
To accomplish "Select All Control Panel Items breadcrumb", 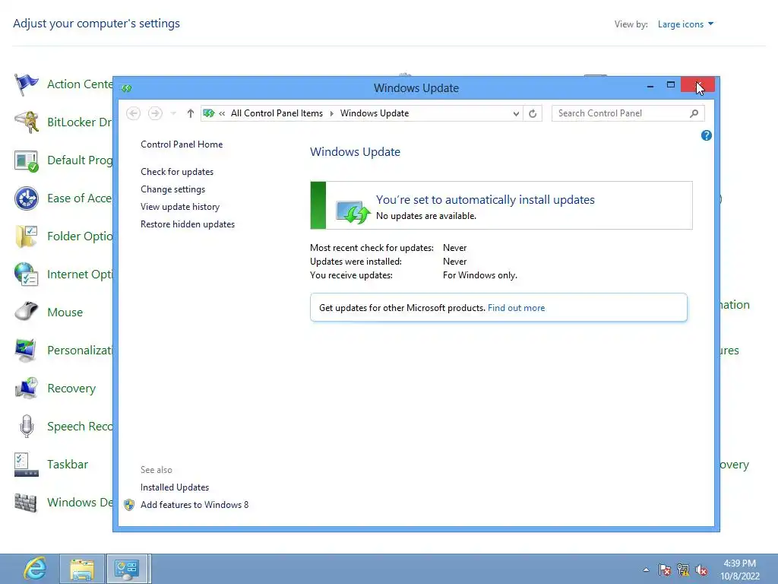I will coord(277,113).
